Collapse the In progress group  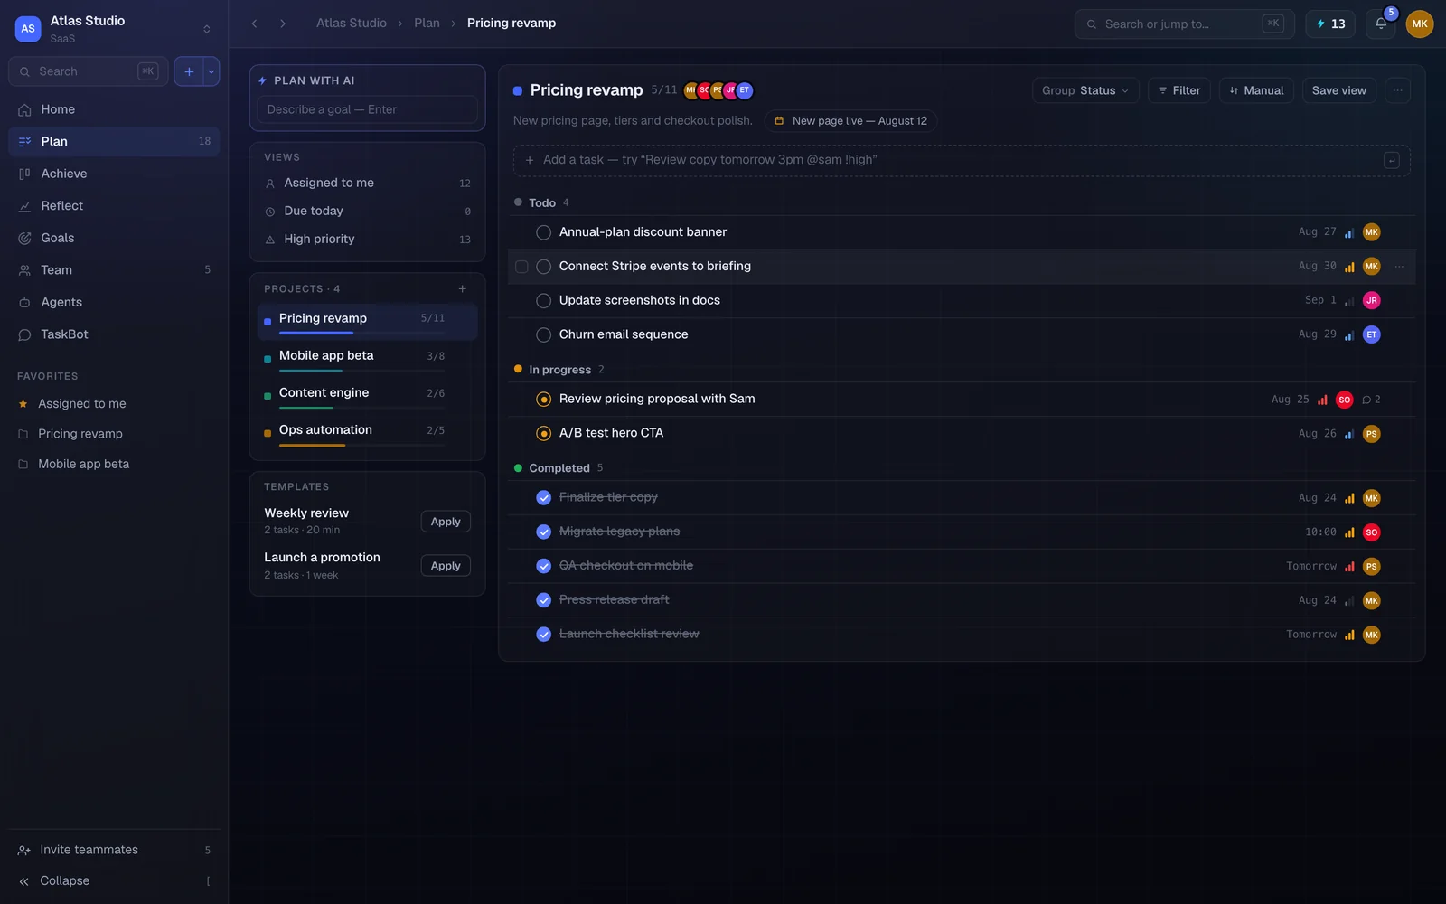pos(559,370)
